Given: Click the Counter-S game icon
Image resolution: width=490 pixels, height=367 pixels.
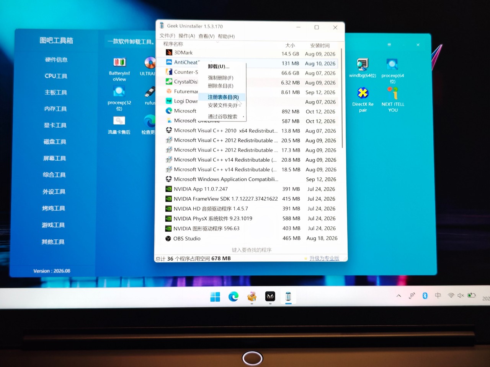Looking at the screenshot, I should [169, 72].
